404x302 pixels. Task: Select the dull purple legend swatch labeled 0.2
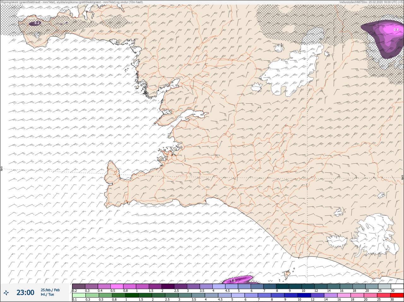[x=79, y=286]
